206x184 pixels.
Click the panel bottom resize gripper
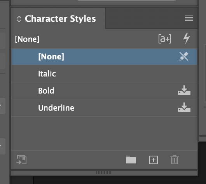(104, 172)
